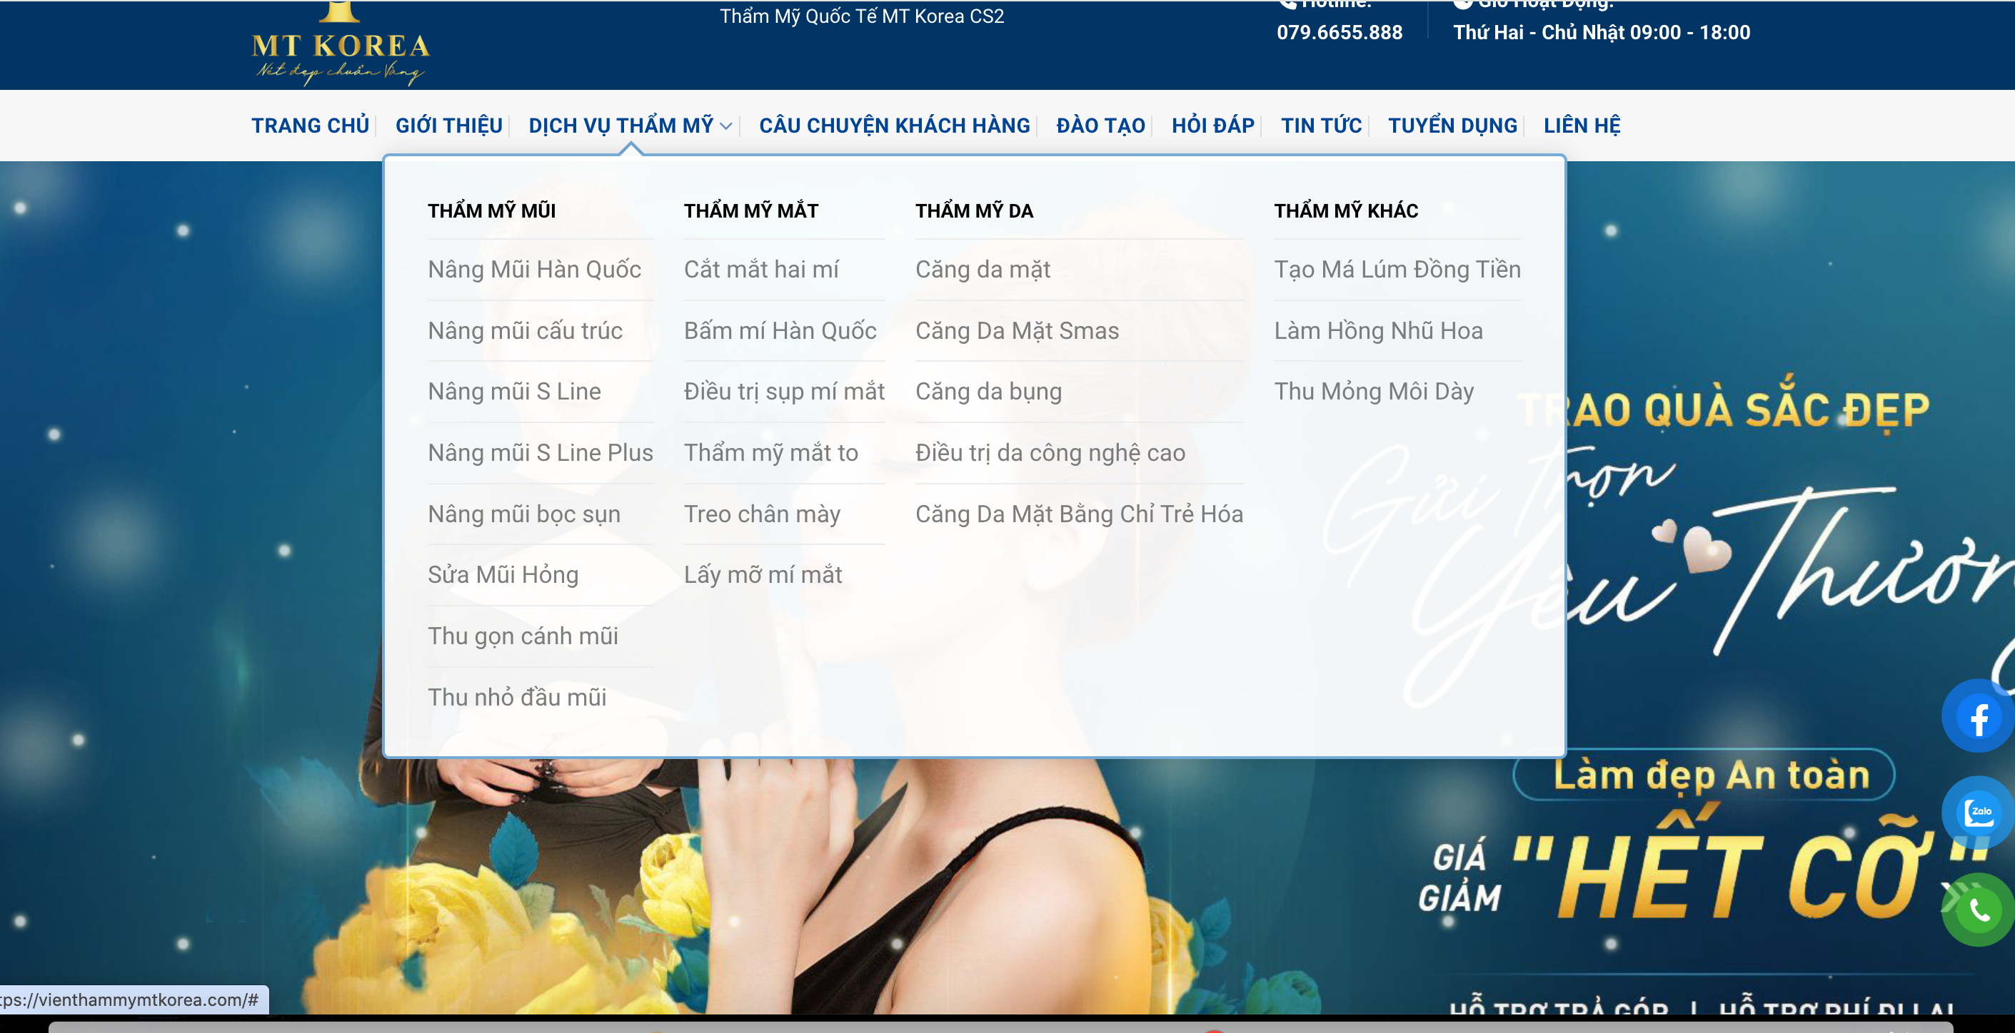This screenshot has height=1033, width=2015.
Task: Select the Liên Hệ menu item
Action: click(x=1581, y=126)
